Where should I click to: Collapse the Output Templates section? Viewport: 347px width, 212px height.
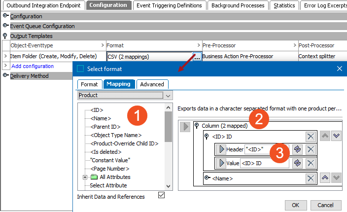(x=5, y=36)
